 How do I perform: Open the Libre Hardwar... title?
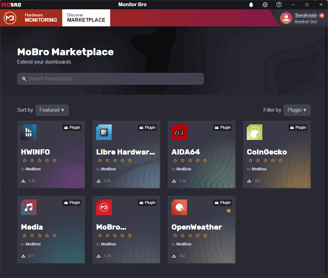coord(126,152)
